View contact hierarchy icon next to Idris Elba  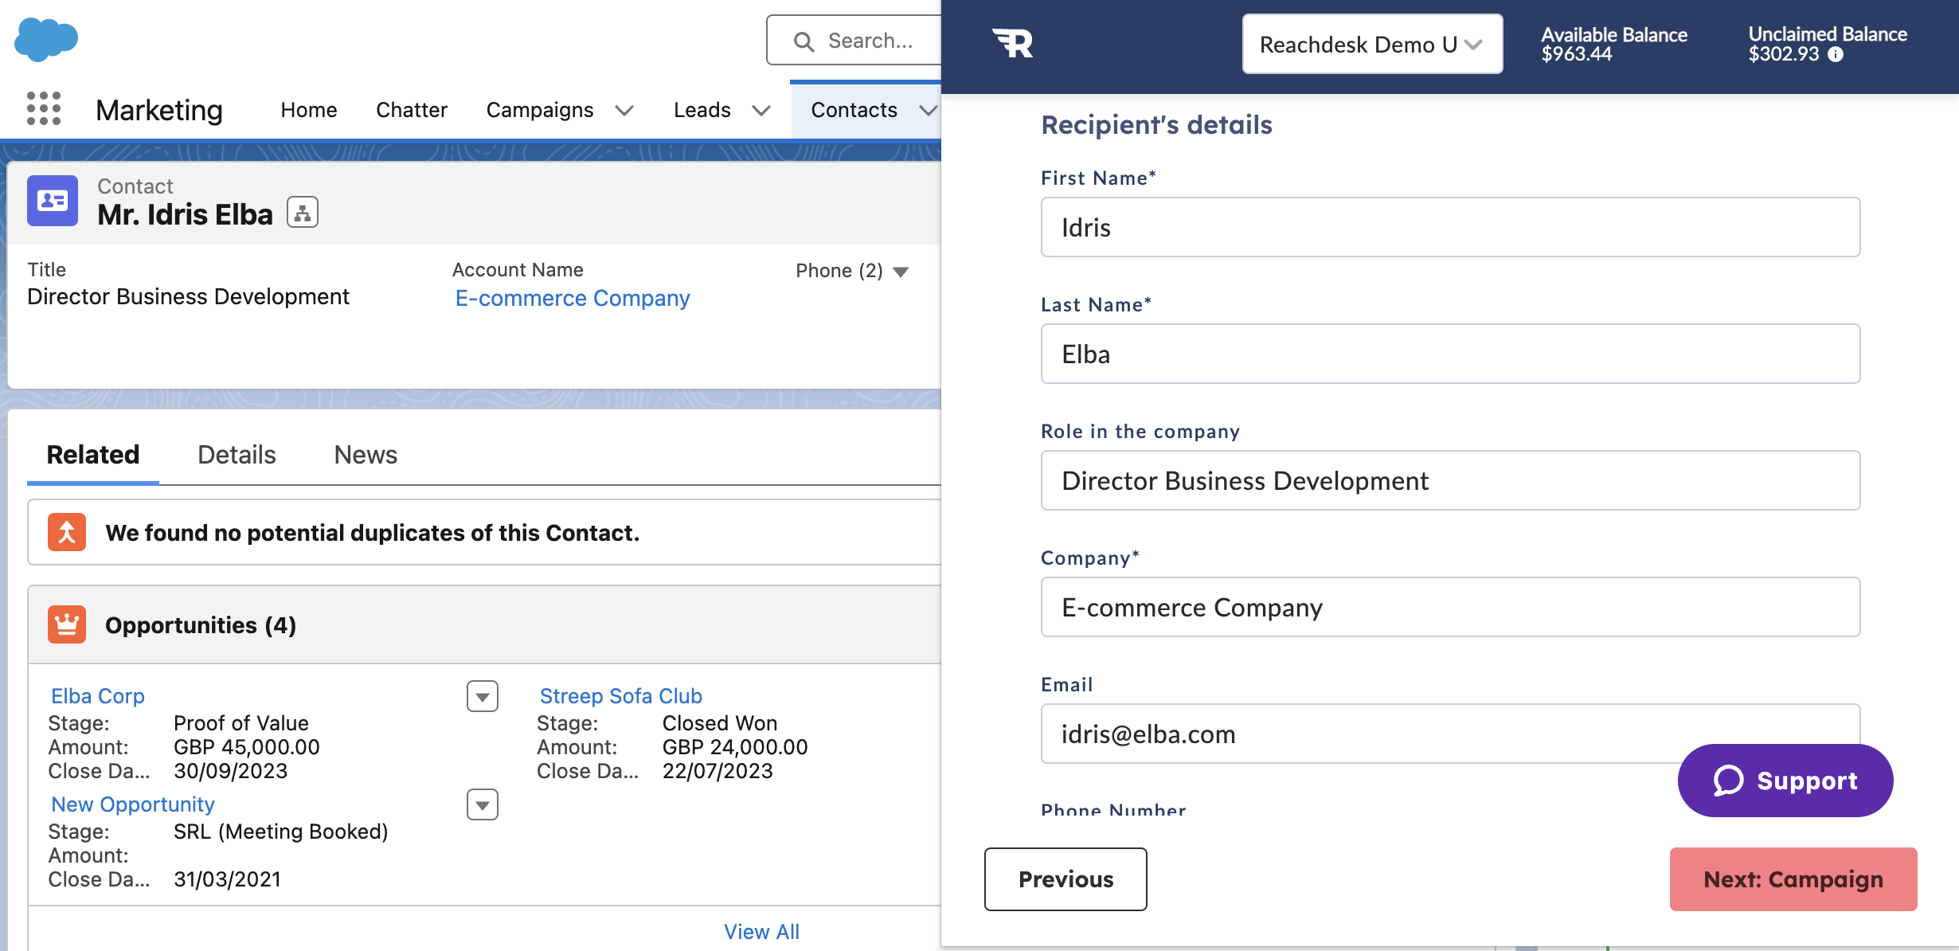point(303,212)
